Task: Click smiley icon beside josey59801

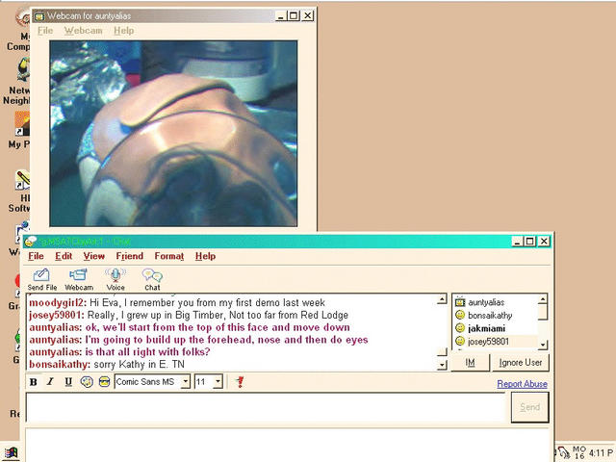Action: click(460, 341)
